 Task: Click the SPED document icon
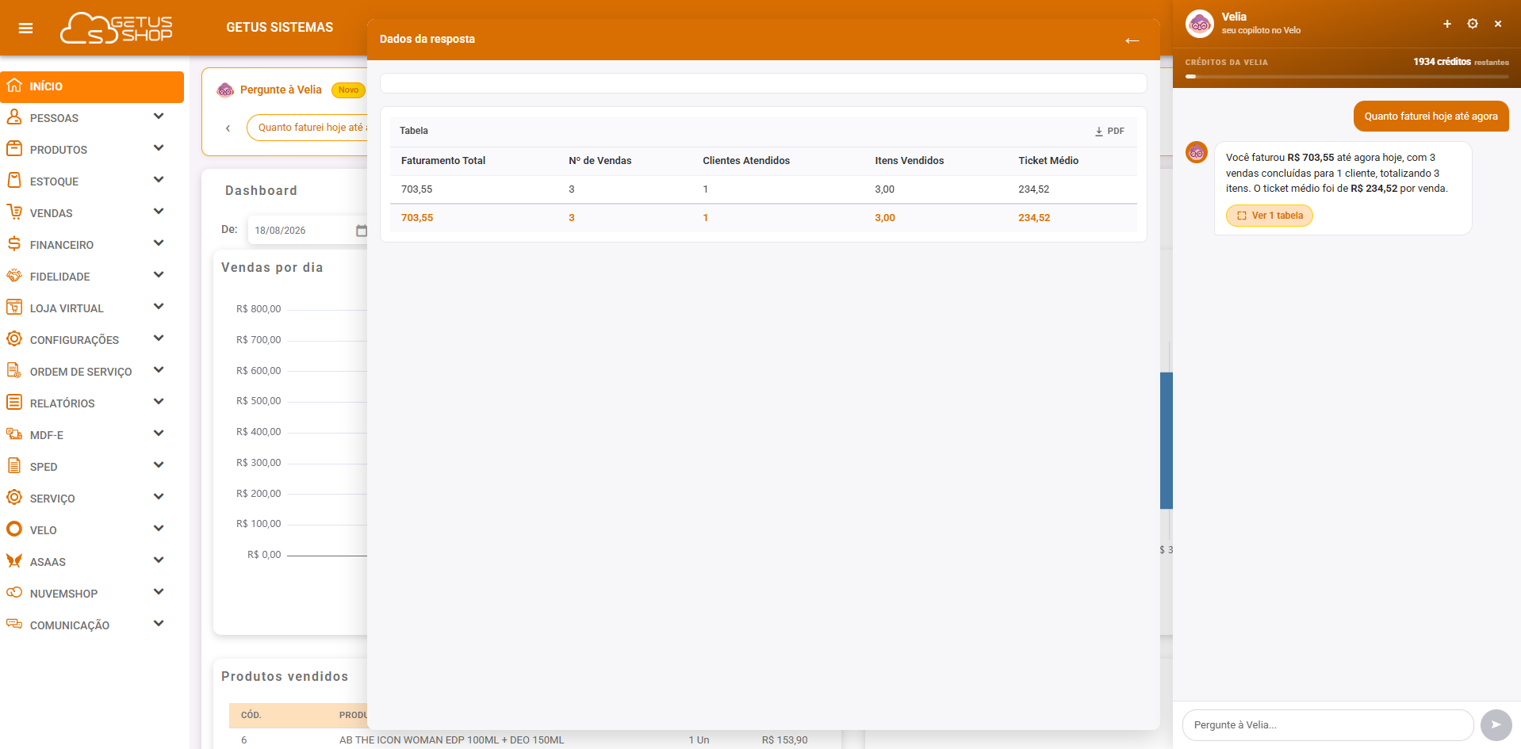(14, 465)
